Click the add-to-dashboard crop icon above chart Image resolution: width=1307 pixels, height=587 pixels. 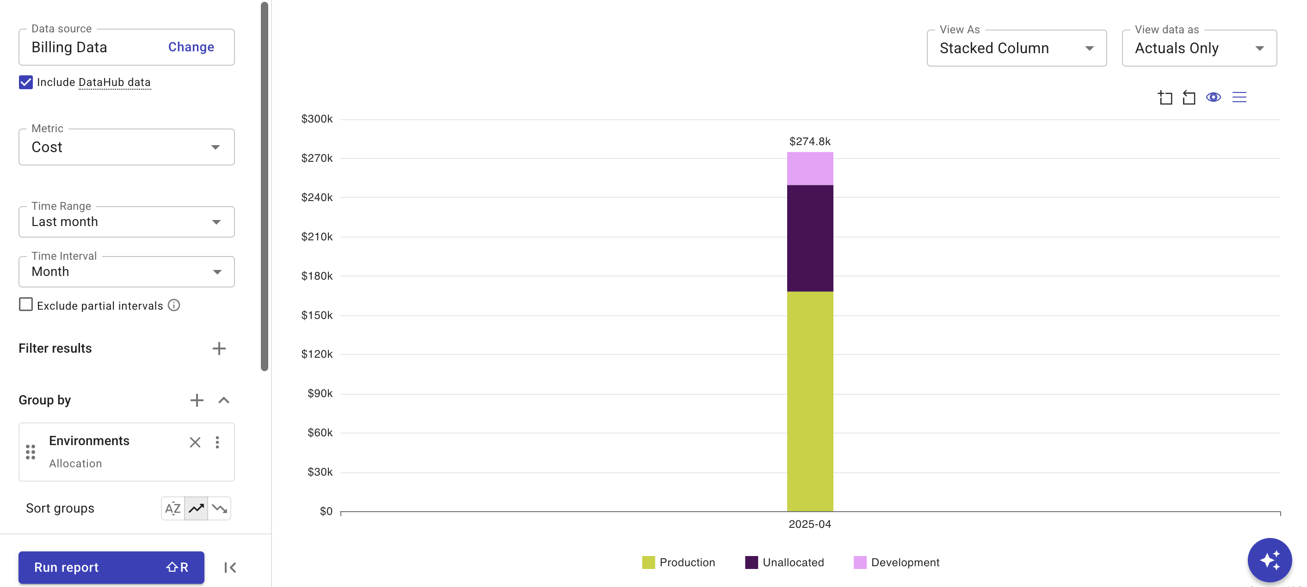click(x=1165, y=97)
